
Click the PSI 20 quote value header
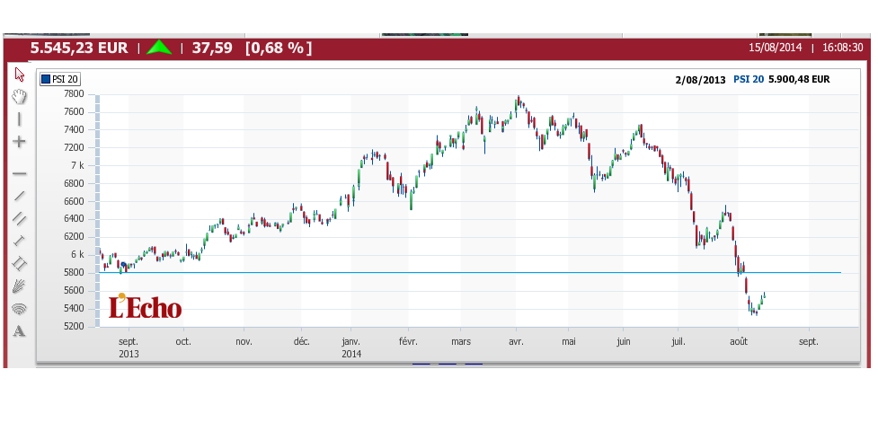780,79
